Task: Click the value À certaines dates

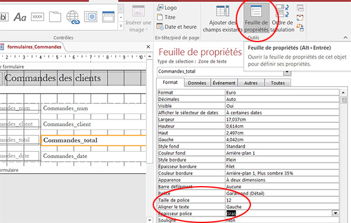Action: pos(282,112)
